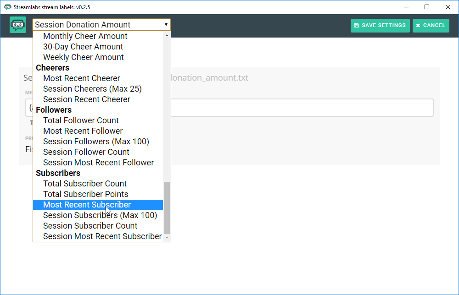Choose Session Most Recent Follower
This screenshot has width=459, height=295.
pos(98,163)
